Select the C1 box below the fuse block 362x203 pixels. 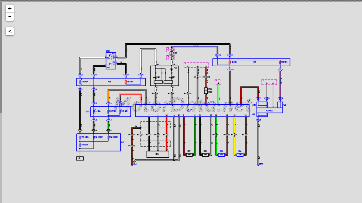[x=80, y=158]
